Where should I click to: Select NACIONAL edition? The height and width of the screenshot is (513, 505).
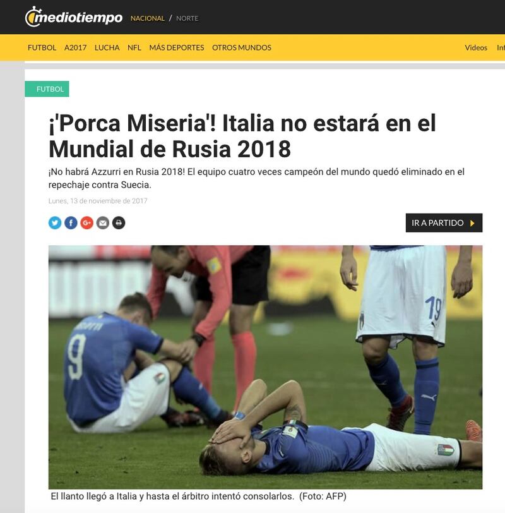coord(148,18)
